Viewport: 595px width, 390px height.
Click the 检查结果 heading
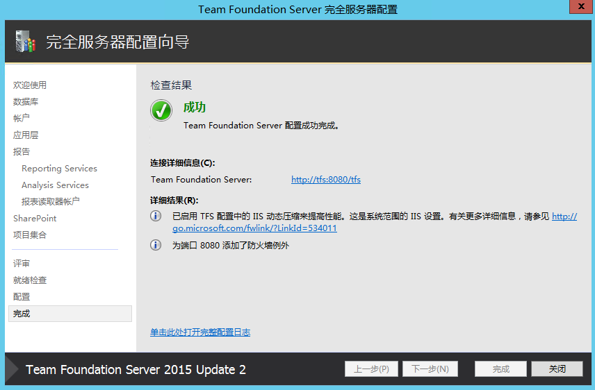point(171,85)
